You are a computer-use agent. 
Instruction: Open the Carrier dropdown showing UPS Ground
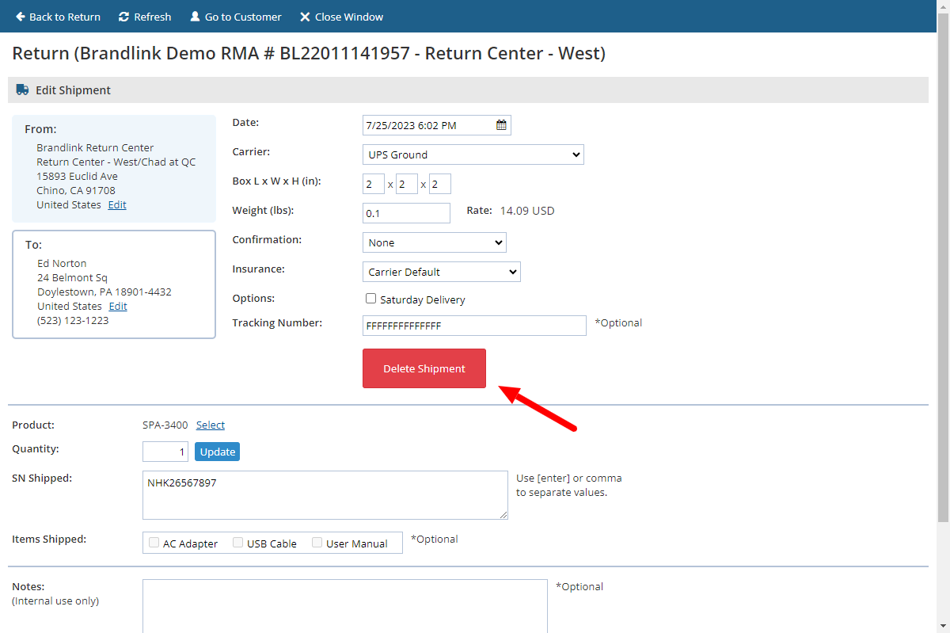point(473,154)
